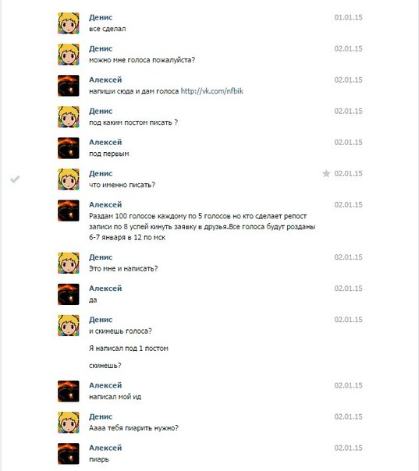Click the name Алексей above 'под первым'
This screenshot has width=419, height=471.
click(x=105, y=143)
